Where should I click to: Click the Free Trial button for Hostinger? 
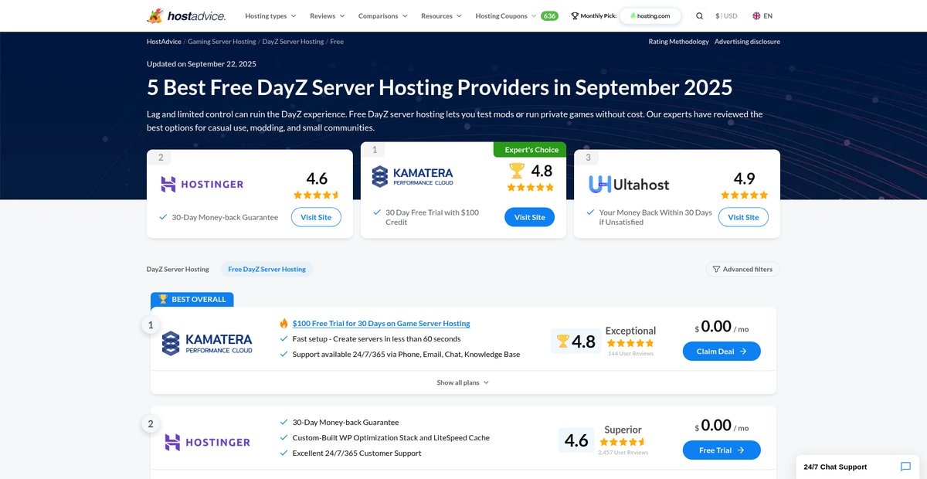[722, 450]
